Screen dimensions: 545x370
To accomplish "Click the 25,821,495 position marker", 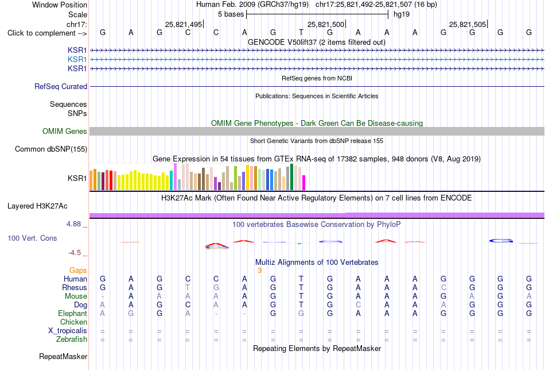I will (184, 24).
